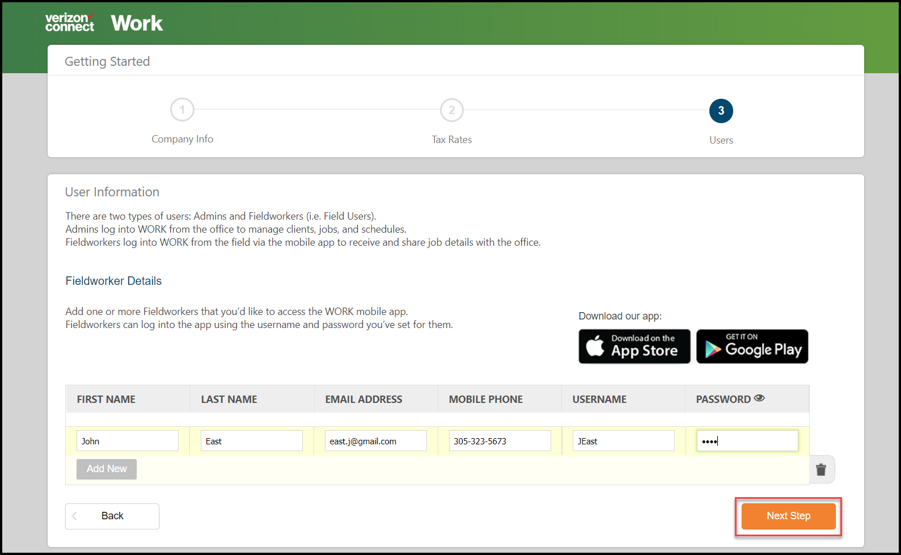Screen dimensions: 901x555
Task: Click the Last Name field containing East
Action: 252,441
